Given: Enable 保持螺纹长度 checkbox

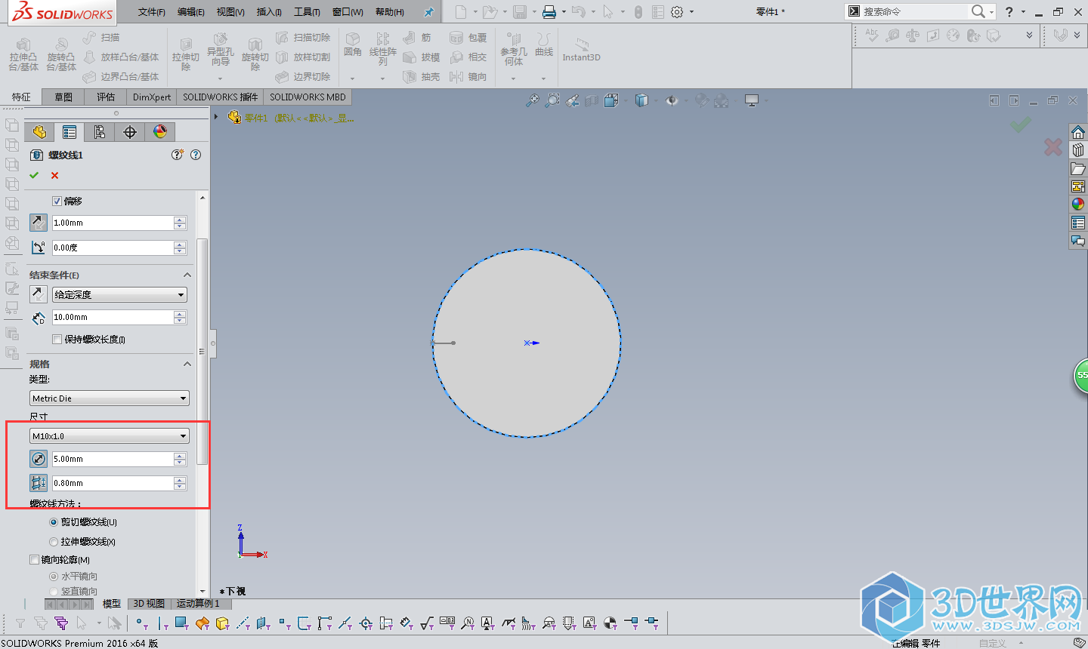Looking at the screenshot, I should pos(57,340).
